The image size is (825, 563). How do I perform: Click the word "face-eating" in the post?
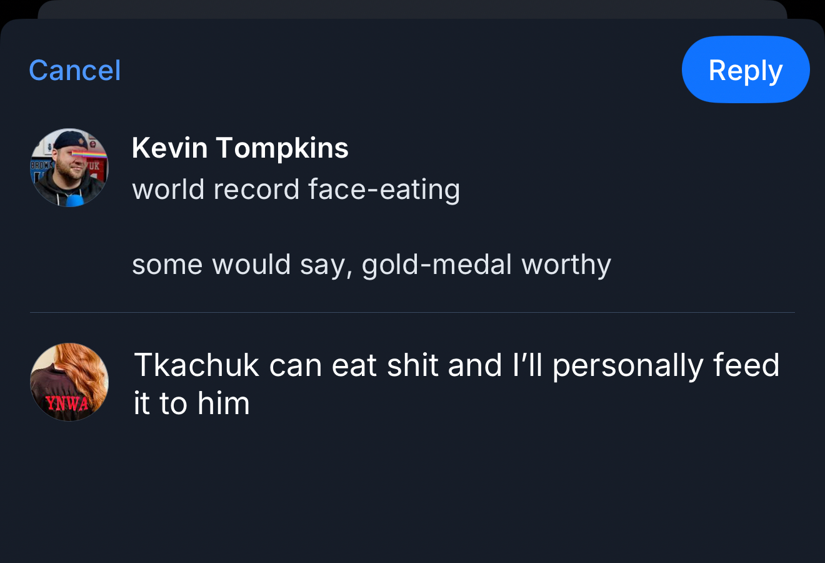[x=384, y=190]
